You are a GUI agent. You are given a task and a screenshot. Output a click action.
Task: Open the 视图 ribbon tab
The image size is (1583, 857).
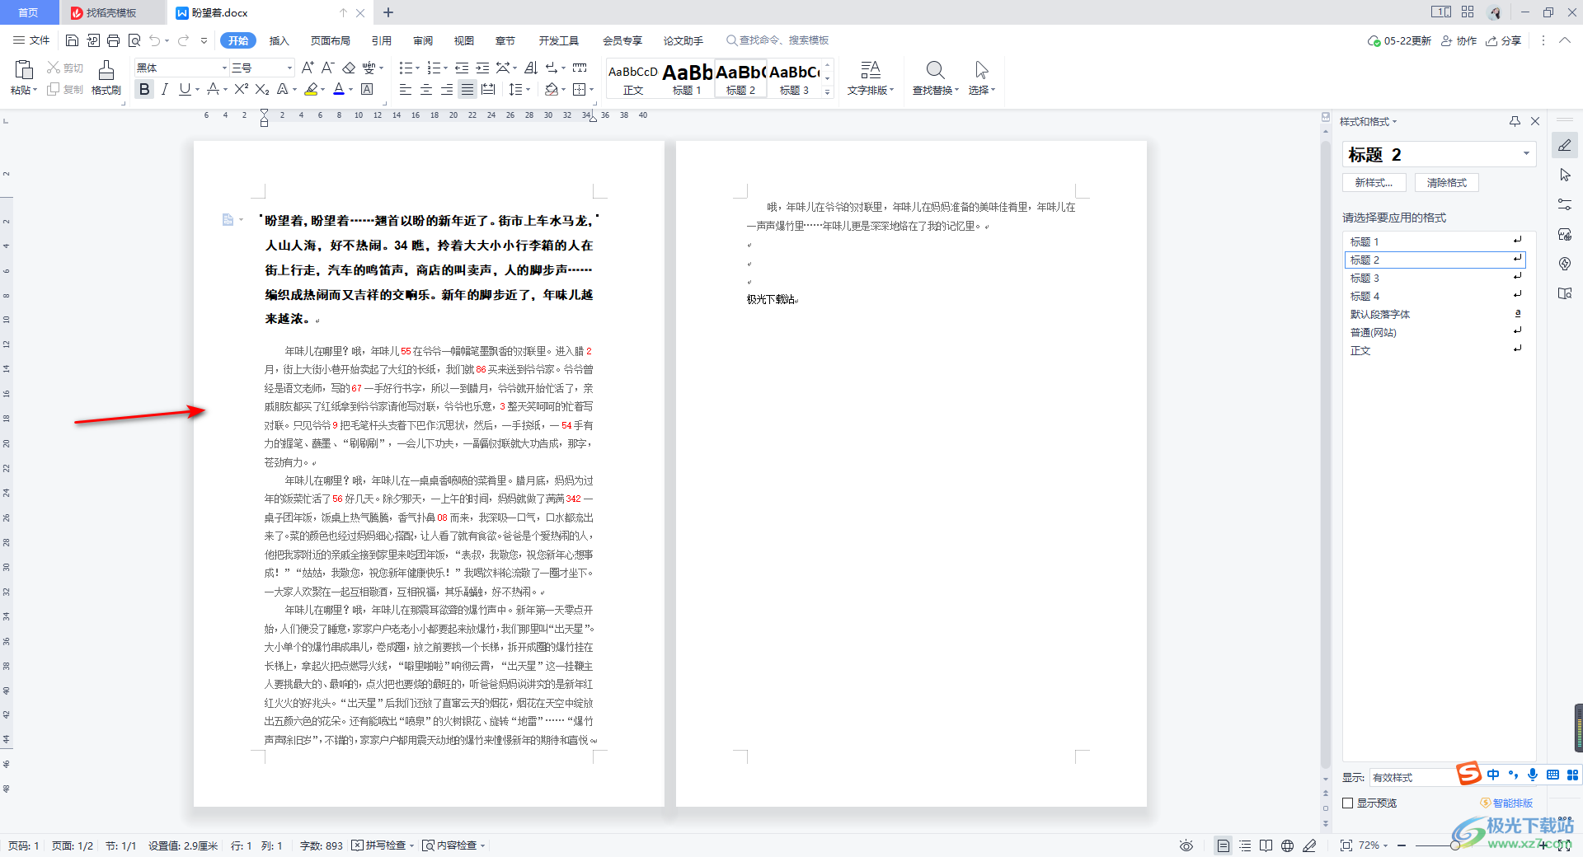[464, 40]
